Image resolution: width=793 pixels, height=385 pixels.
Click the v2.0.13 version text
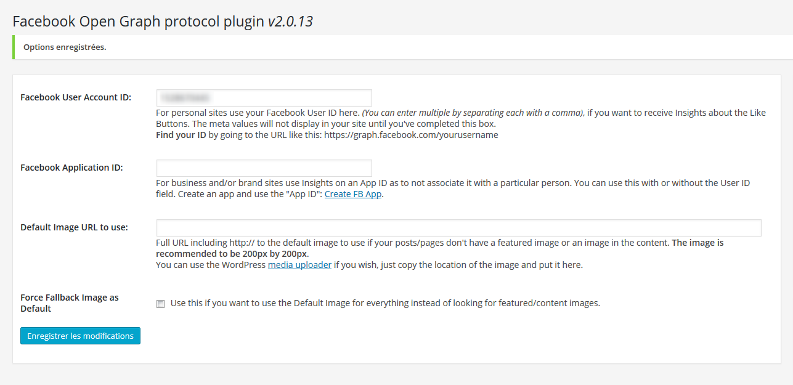pyautogui.click(x=290, y=22)
